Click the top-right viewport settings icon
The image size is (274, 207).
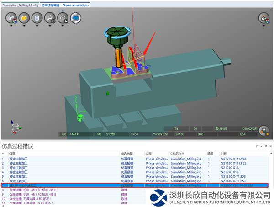pos(263,18)
